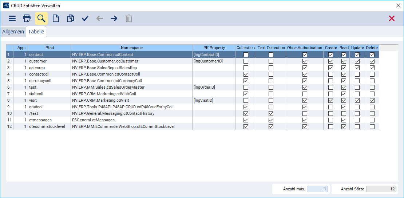Viewport: 404px width, 198px height.
Task: Uncheck Create for the salesrep row
Action: coord(331,68)
